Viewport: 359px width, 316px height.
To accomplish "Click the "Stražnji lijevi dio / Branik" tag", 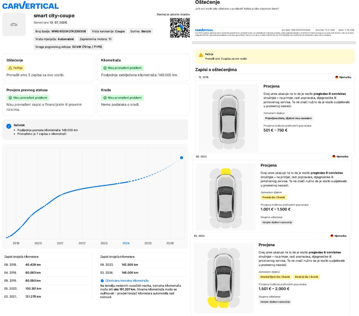I will click(275, 277).
